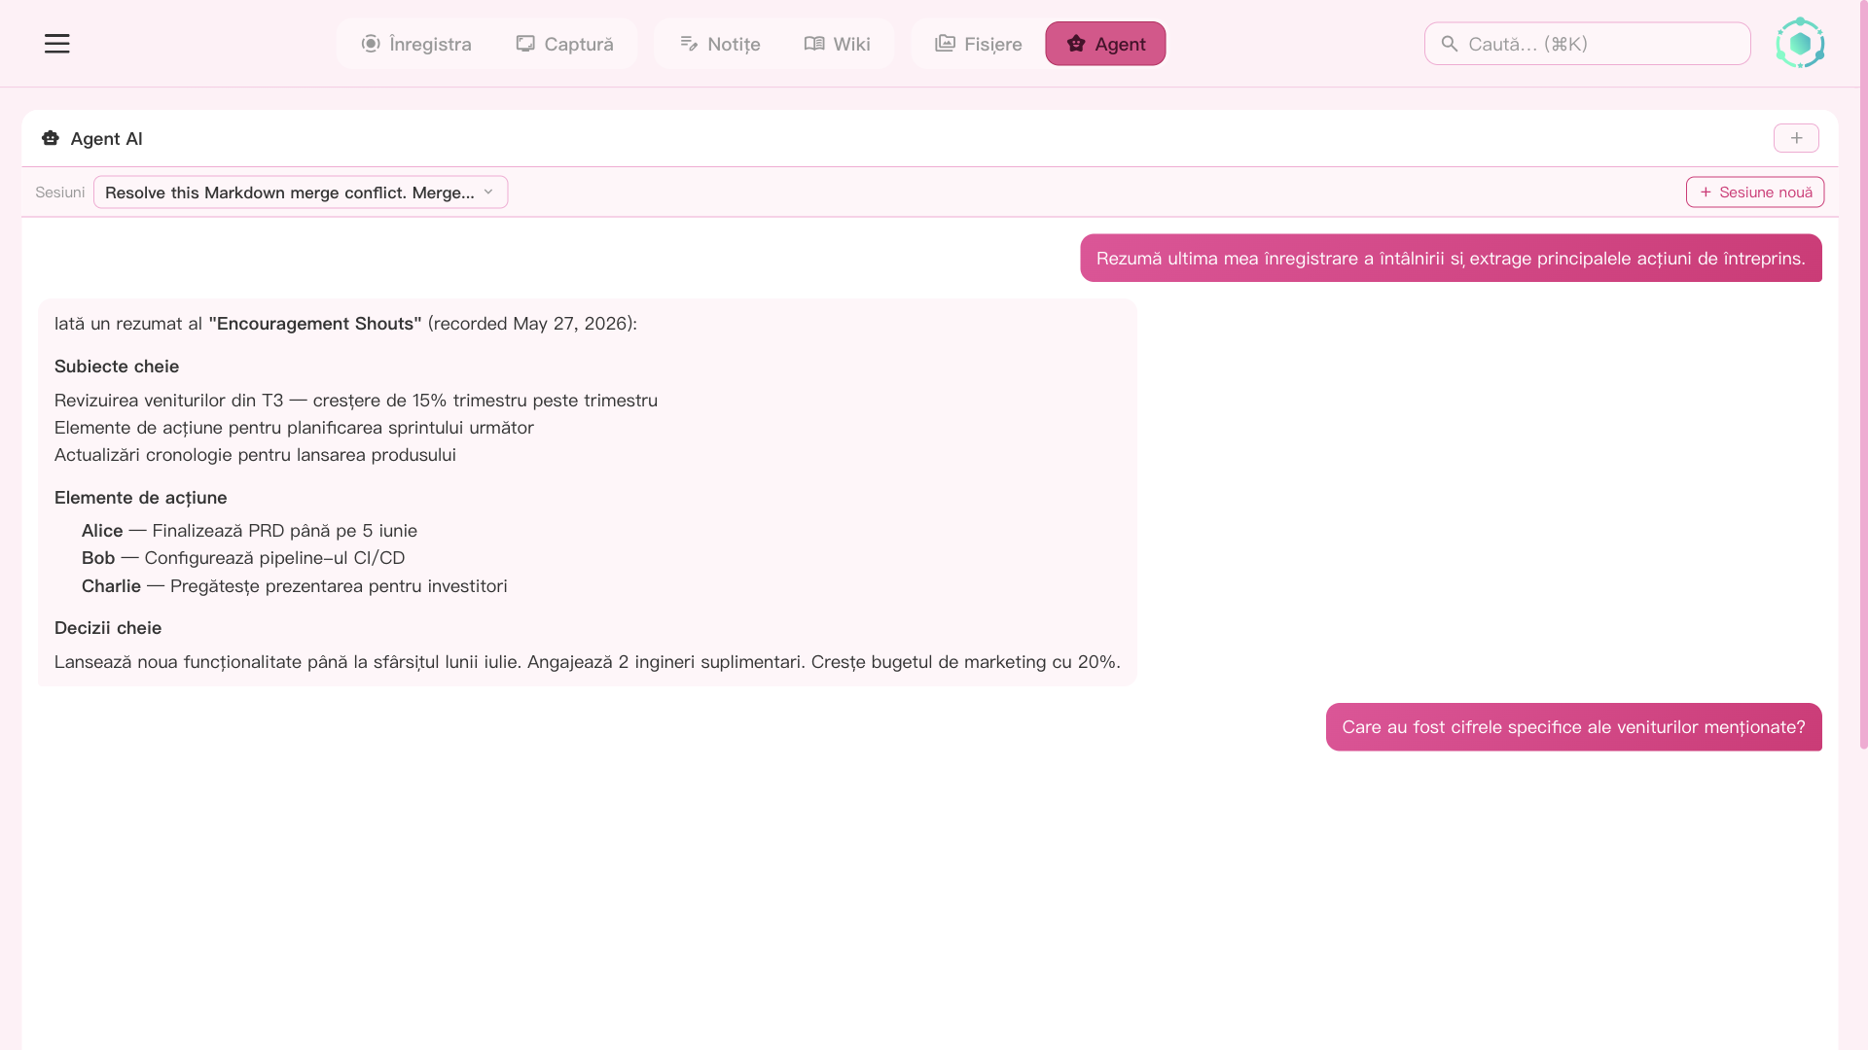Click the "Subiecte cheie" heading

(117, 367)
